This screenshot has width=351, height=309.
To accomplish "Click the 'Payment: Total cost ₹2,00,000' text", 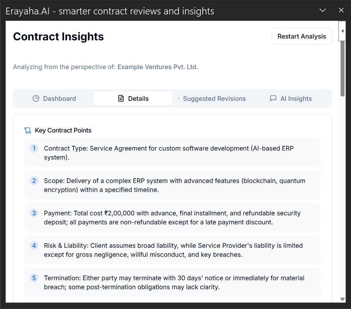I will (x=172, y=218).
